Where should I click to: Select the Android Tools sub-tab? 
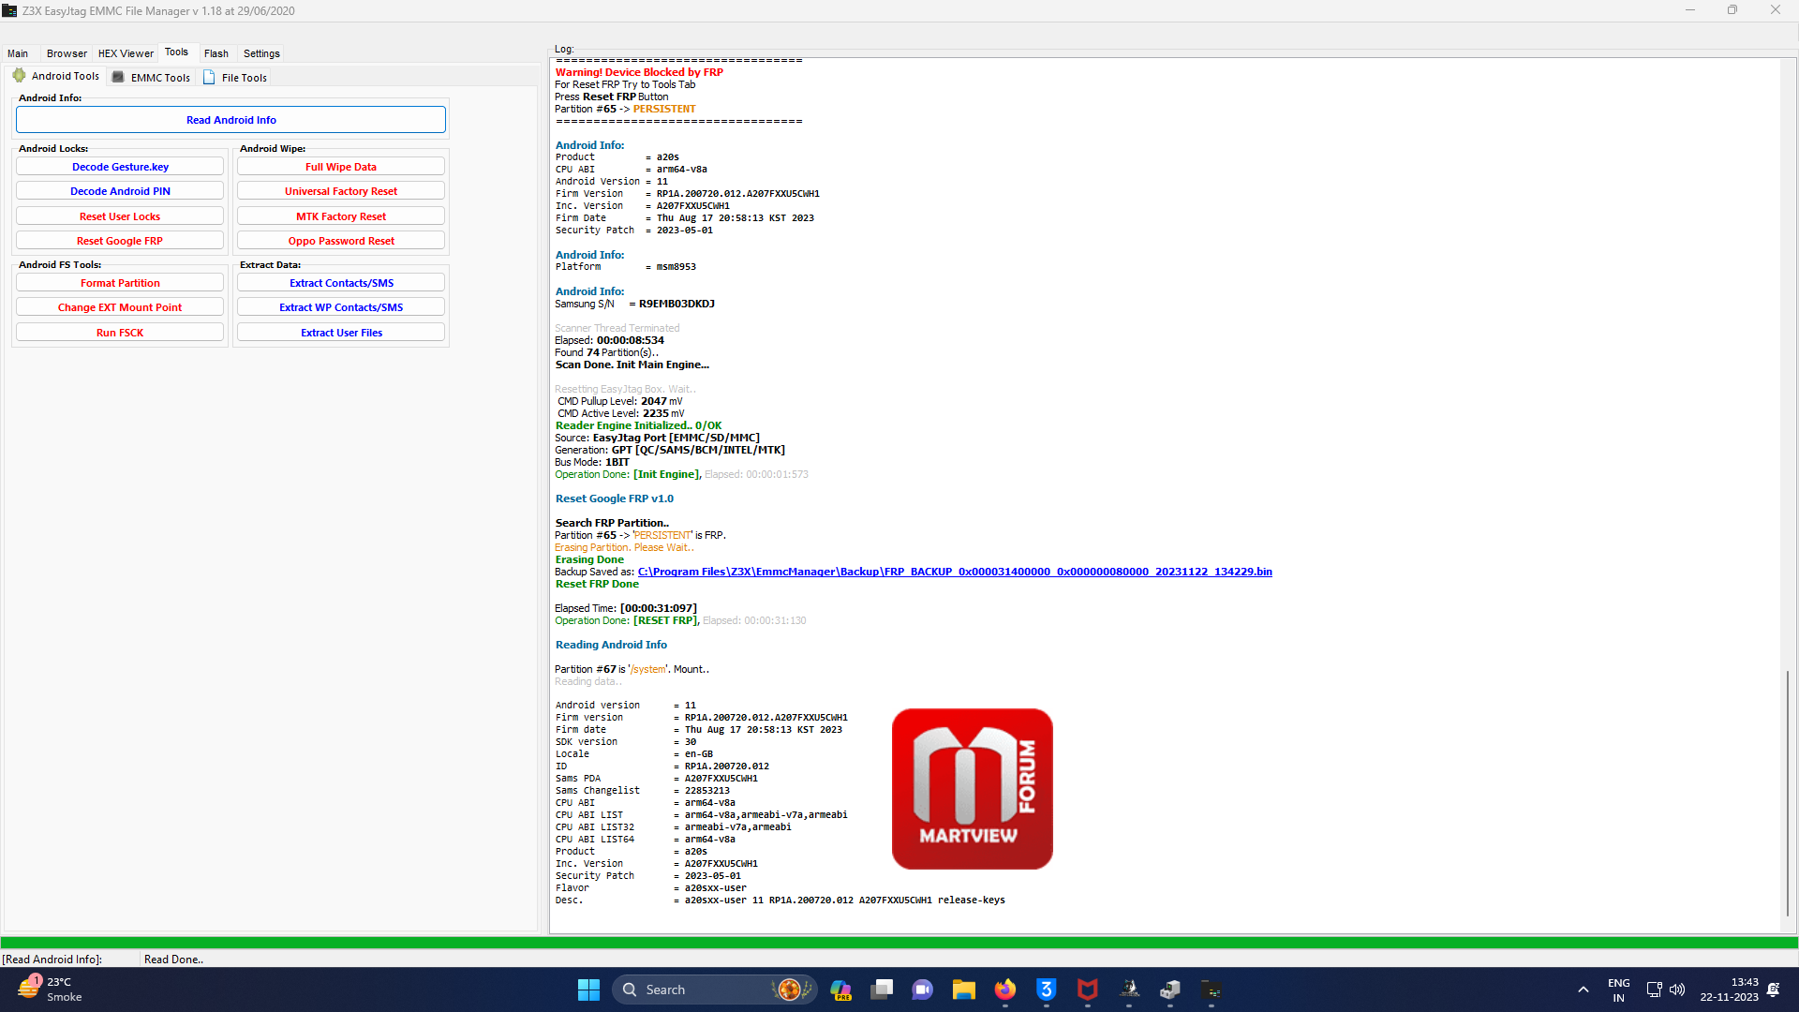[x=56, y=77]
